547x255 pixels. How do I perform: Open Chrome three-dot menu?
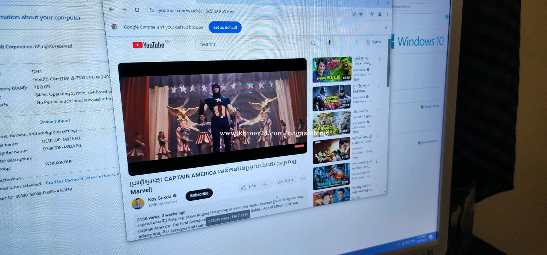point(387,15)
